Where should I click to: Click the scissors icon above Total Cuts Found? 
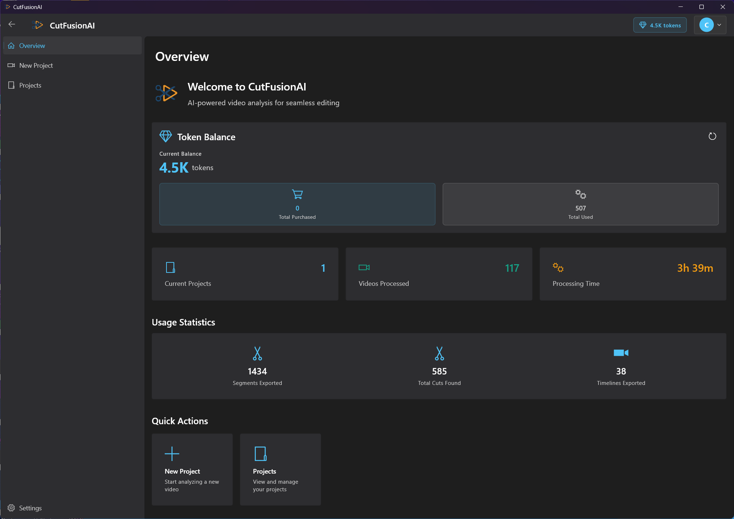point(439,353)
